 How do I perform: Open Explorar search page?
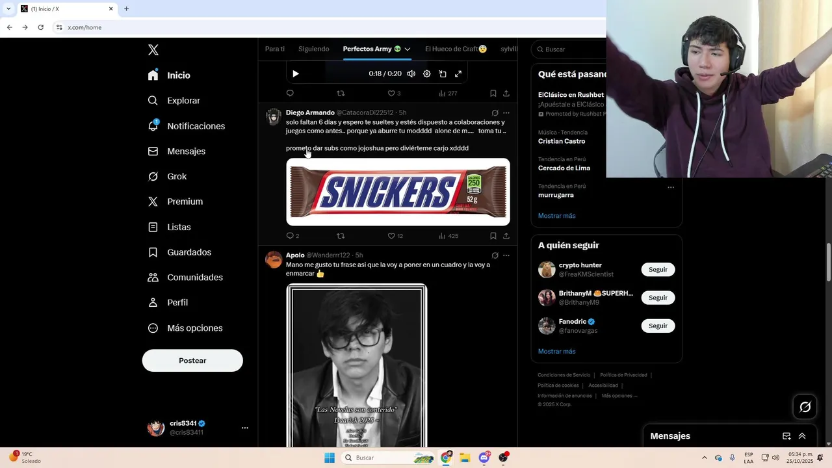174,101
